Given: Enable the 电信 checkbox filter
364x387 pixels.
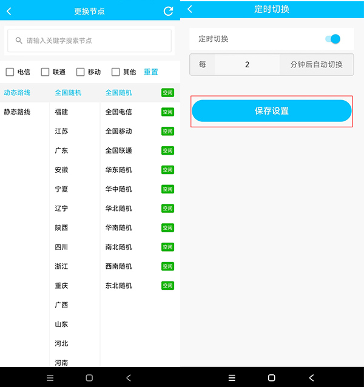Looking at the screenshot, I should tap(10, 72).
